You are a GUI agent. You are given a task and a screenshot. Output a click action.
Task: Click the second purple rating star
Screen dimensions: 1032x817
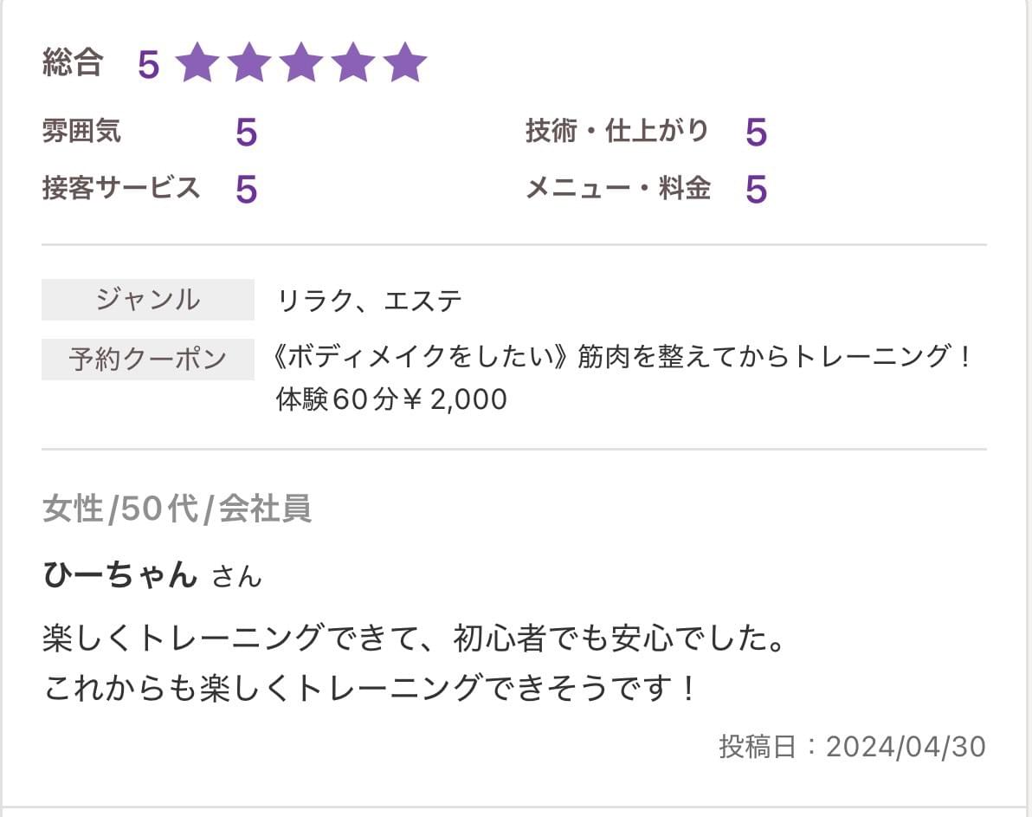pos(249,64)
